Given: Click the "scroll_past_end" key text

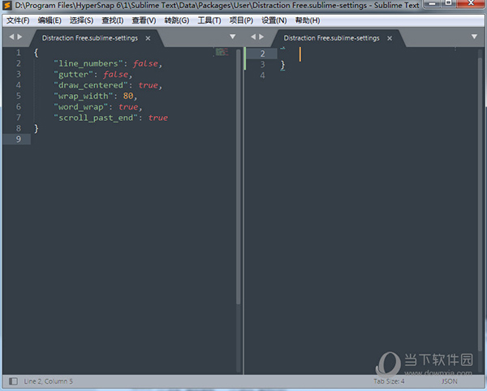Looking at the screenshot, I should click(x=96, y=118).
